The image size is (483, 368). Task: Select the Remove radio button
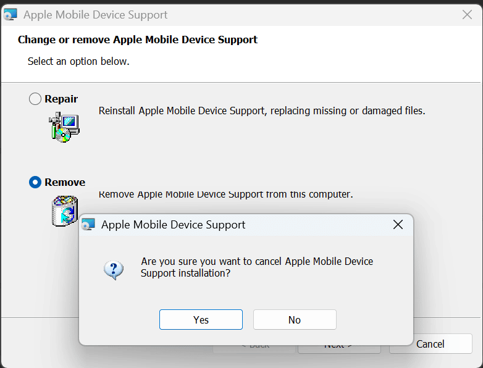pos(35,182)
